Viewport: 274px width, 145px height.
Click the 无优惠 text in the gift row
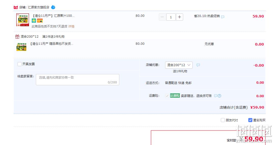coord(209,44)
